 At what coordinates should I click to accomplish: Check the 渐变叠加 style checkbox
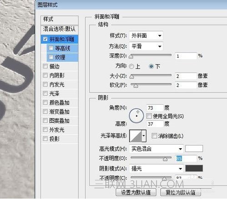pos(45,112)
